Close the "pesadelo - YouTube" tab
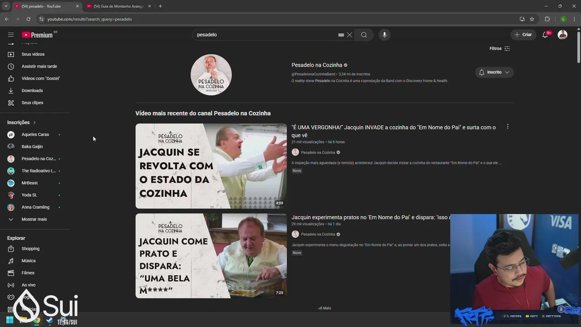This screenshot has width=581, height=327. (x=77, y=6)
